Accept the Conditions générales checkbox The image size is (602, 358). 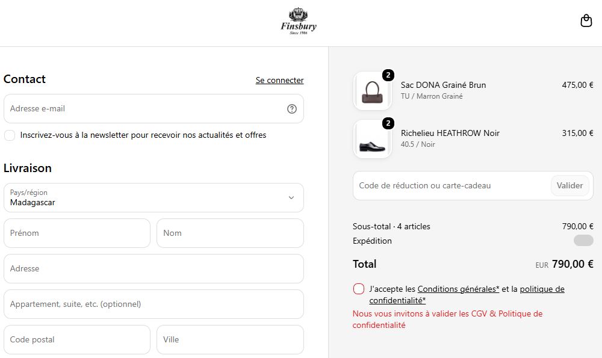click(x=359, y=289)
